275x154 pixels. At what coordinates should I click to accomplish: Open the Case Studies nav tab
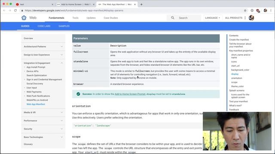point(111,18)
